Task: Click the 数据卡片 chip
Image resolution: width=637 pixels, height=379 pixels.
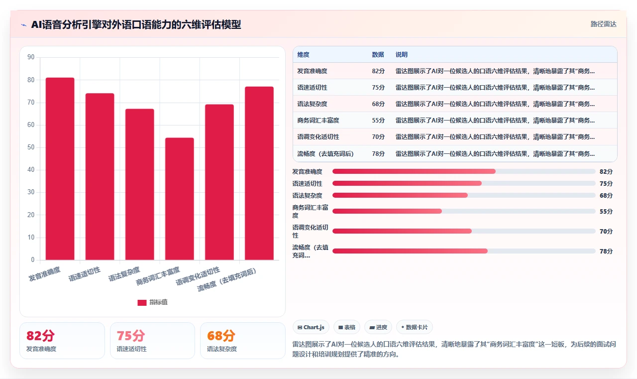Action: click(415, 327)
